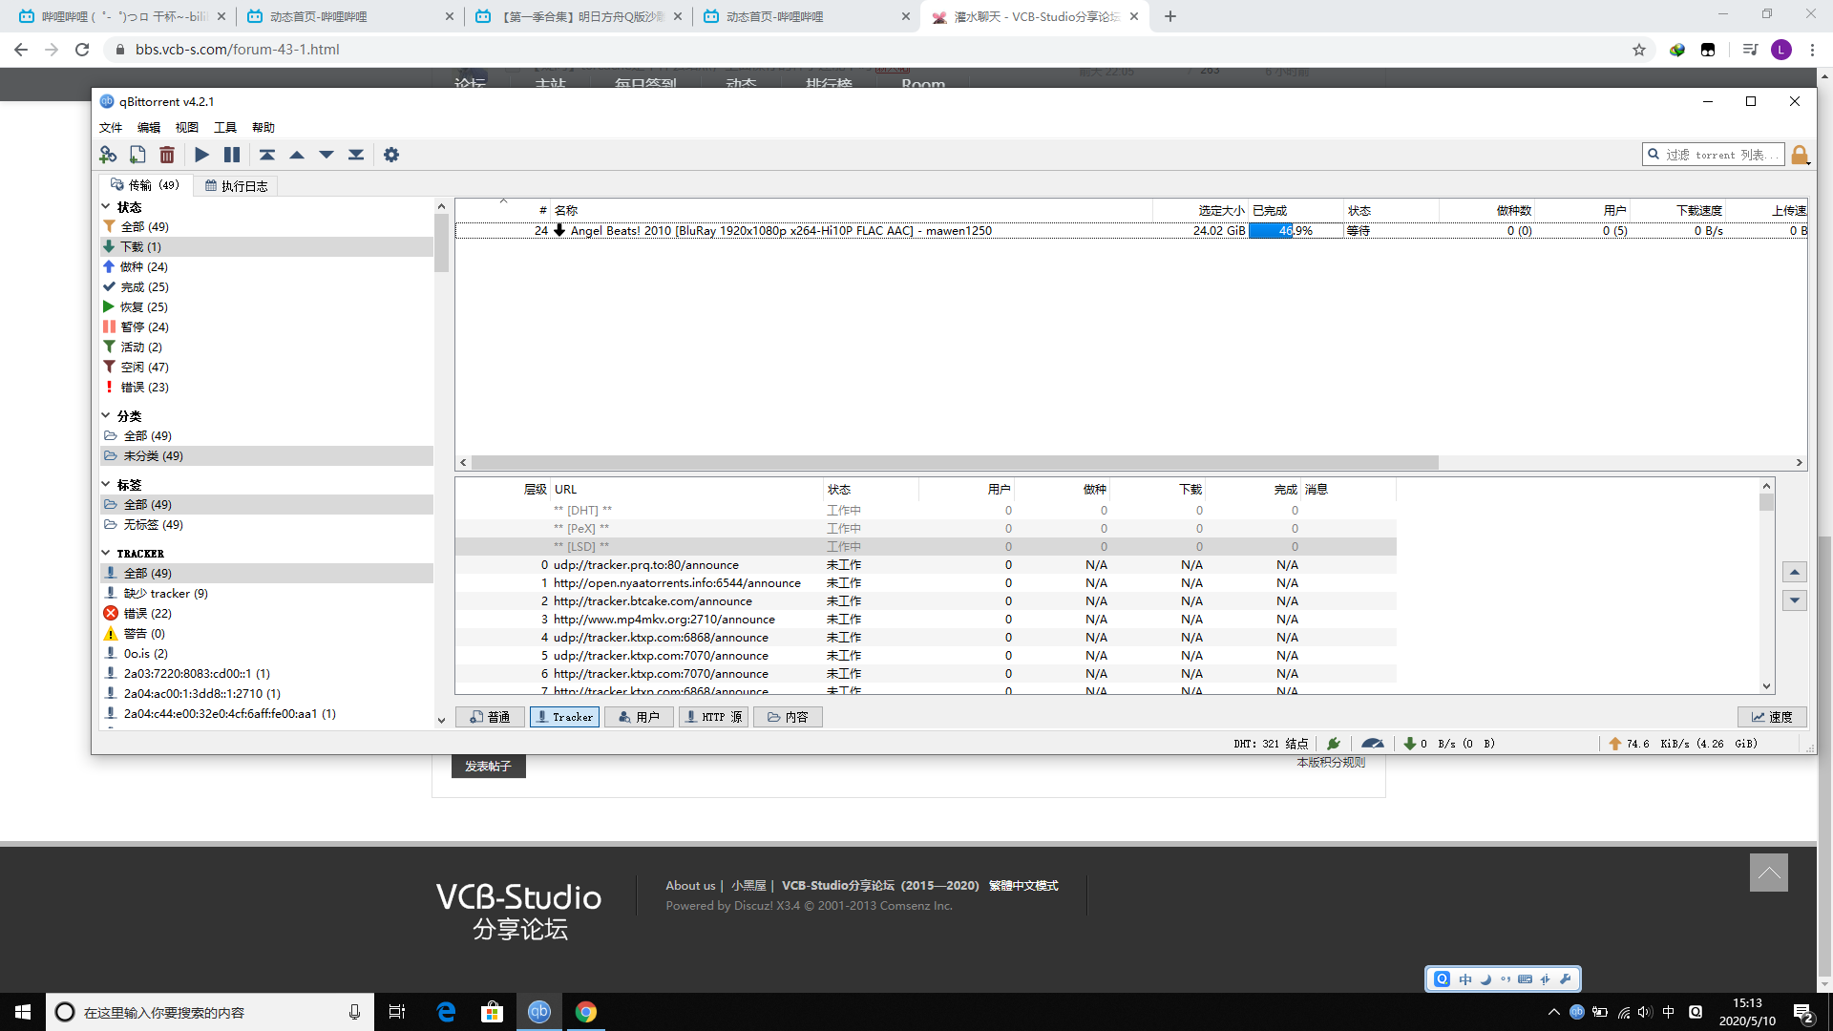This screenshot has width=1833, height=1031.
Task: Click the resume play toolbar icon
Action: click(201, 155)
